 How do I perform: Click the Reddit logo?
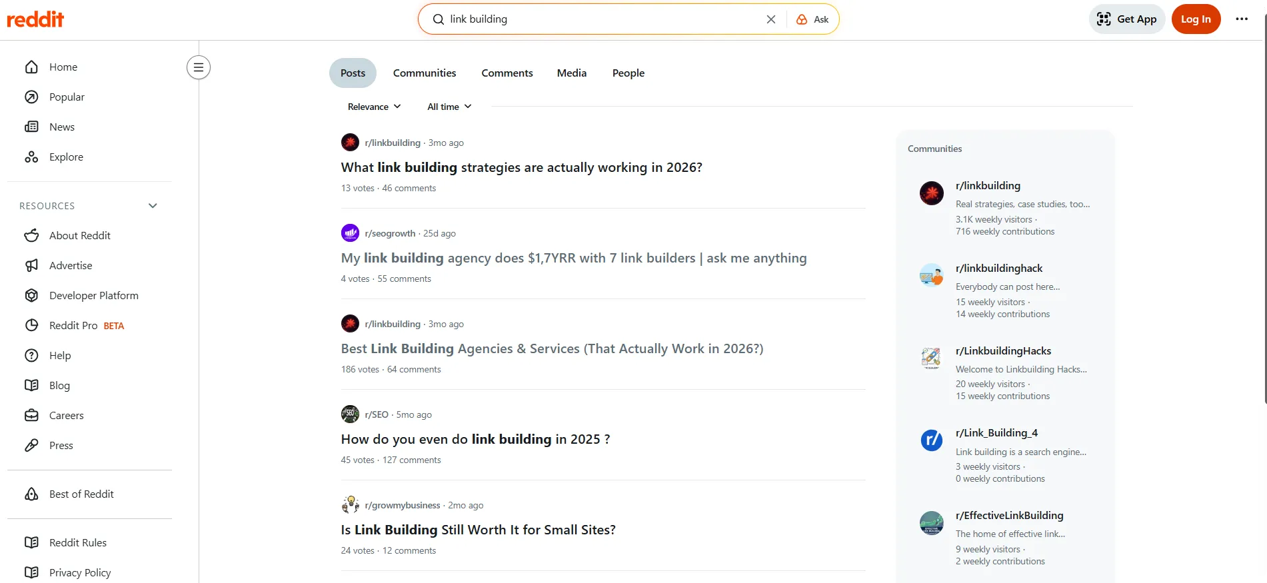pos(35,19)
